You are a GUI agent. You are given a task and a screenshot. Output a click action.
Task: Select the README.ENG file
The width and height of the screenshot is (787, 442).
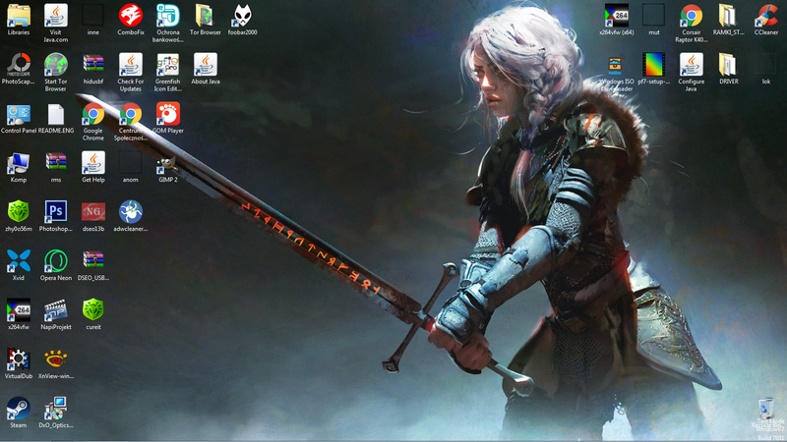pos(56,114)
